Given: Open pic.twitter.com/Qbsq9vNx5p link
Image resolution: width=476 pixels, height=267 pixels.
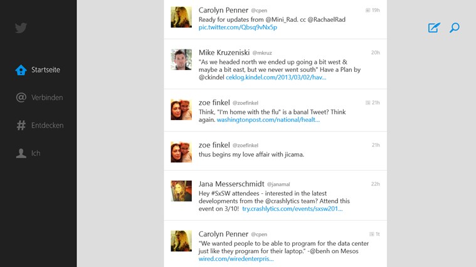Looking at the screenshot, I should (x=238, y=28).
